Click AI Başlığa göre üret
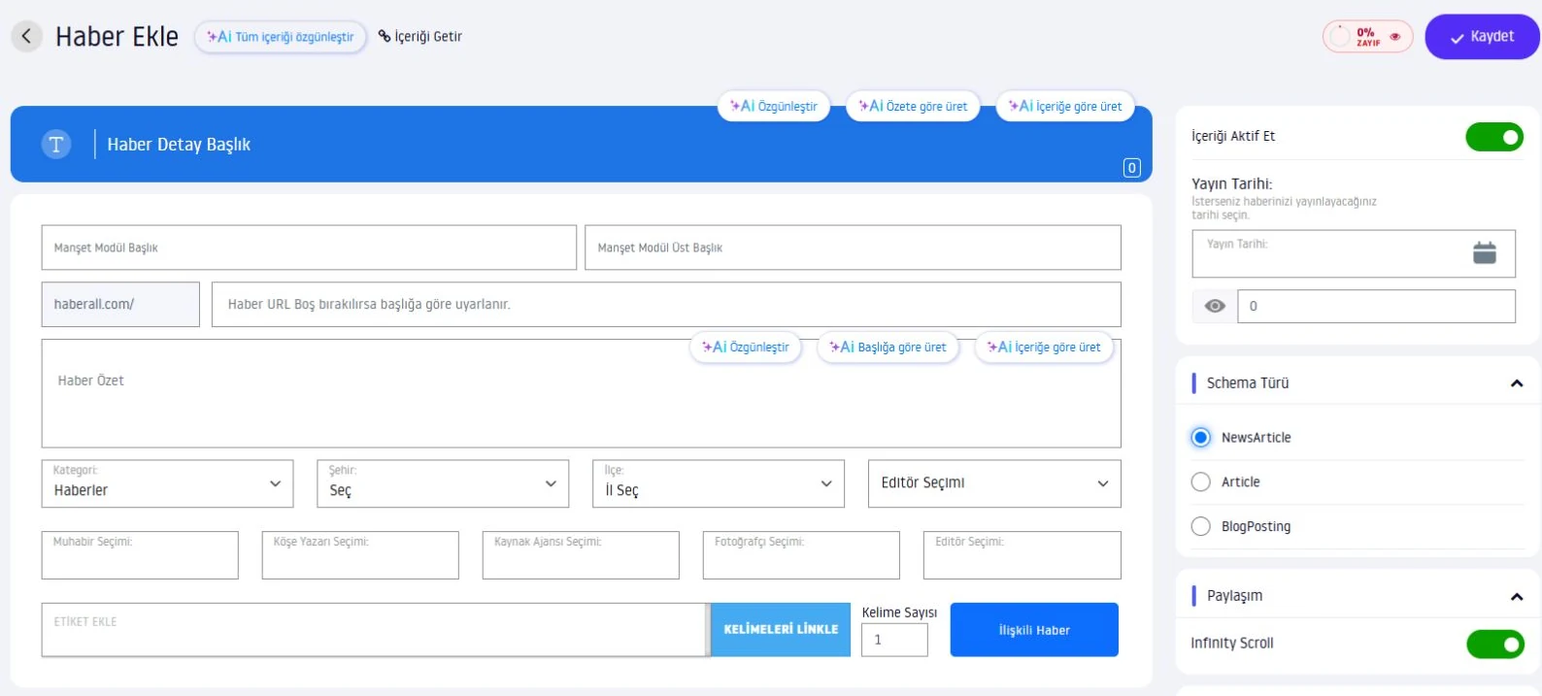The width and height of the screenshot is (1542, 696). click(x=888, y=347)
